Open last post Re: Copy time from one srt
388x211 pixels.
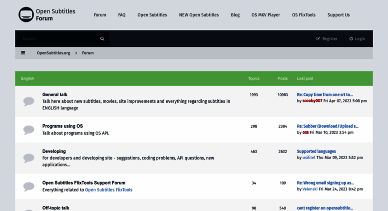click(325, 94)
